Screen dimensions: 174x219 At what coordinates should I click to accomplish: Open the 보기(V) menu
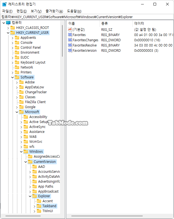pyautogui.click(x=36, y=11)
